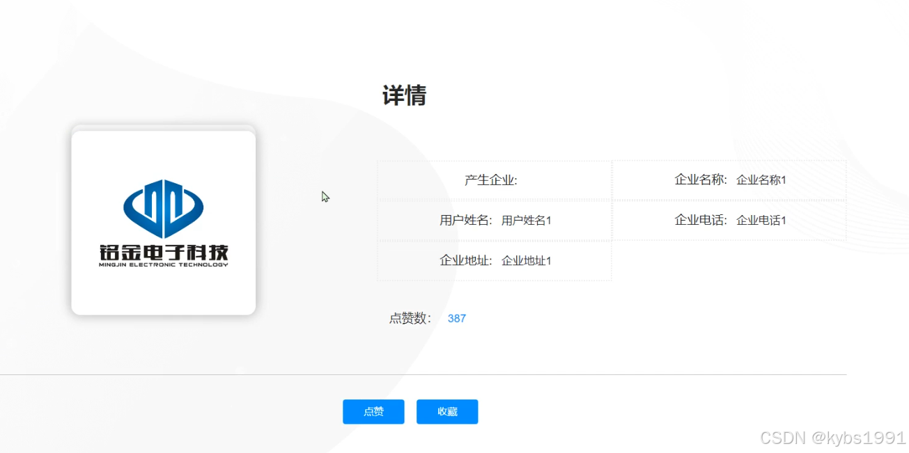Select the 详情 heading text
This screenshot has height=453, width=909.
[404, 95]
